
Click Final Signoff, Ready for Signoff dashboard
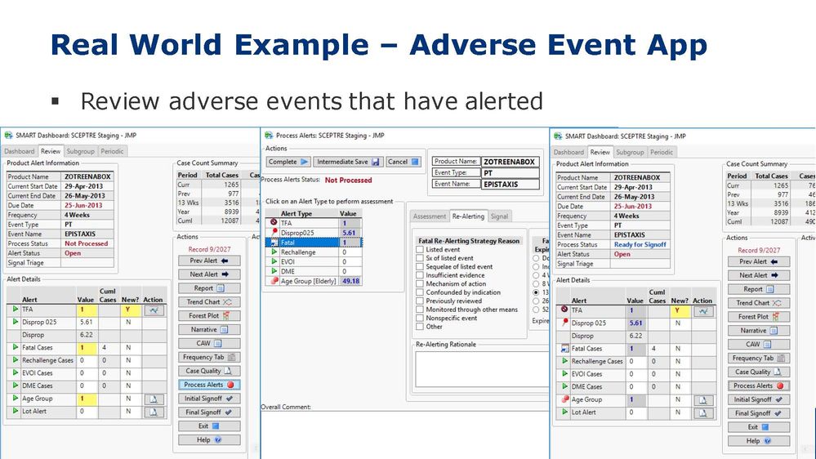point(759,413)
